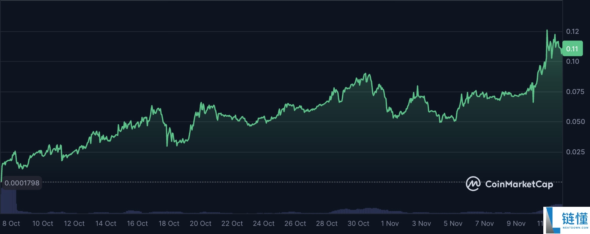Click the 0.0001798 starting price label
The width and height of the screenshot is (590, 234).
click(22, 183)
